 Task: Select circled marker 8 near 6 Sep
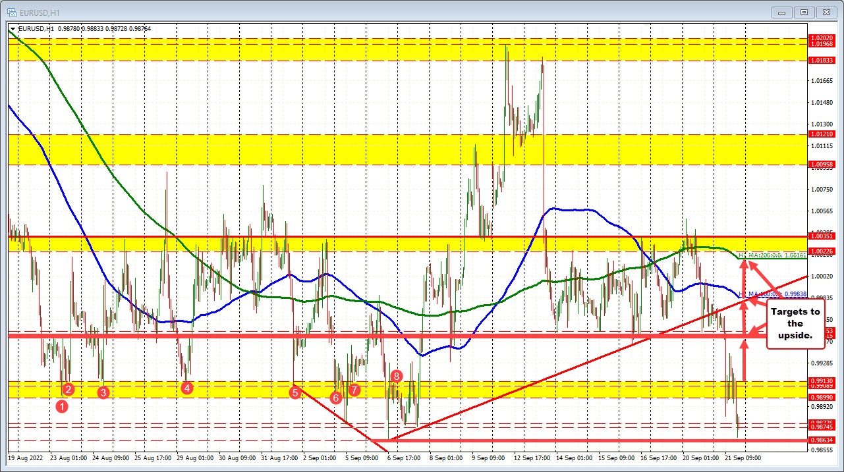(395, 377)
